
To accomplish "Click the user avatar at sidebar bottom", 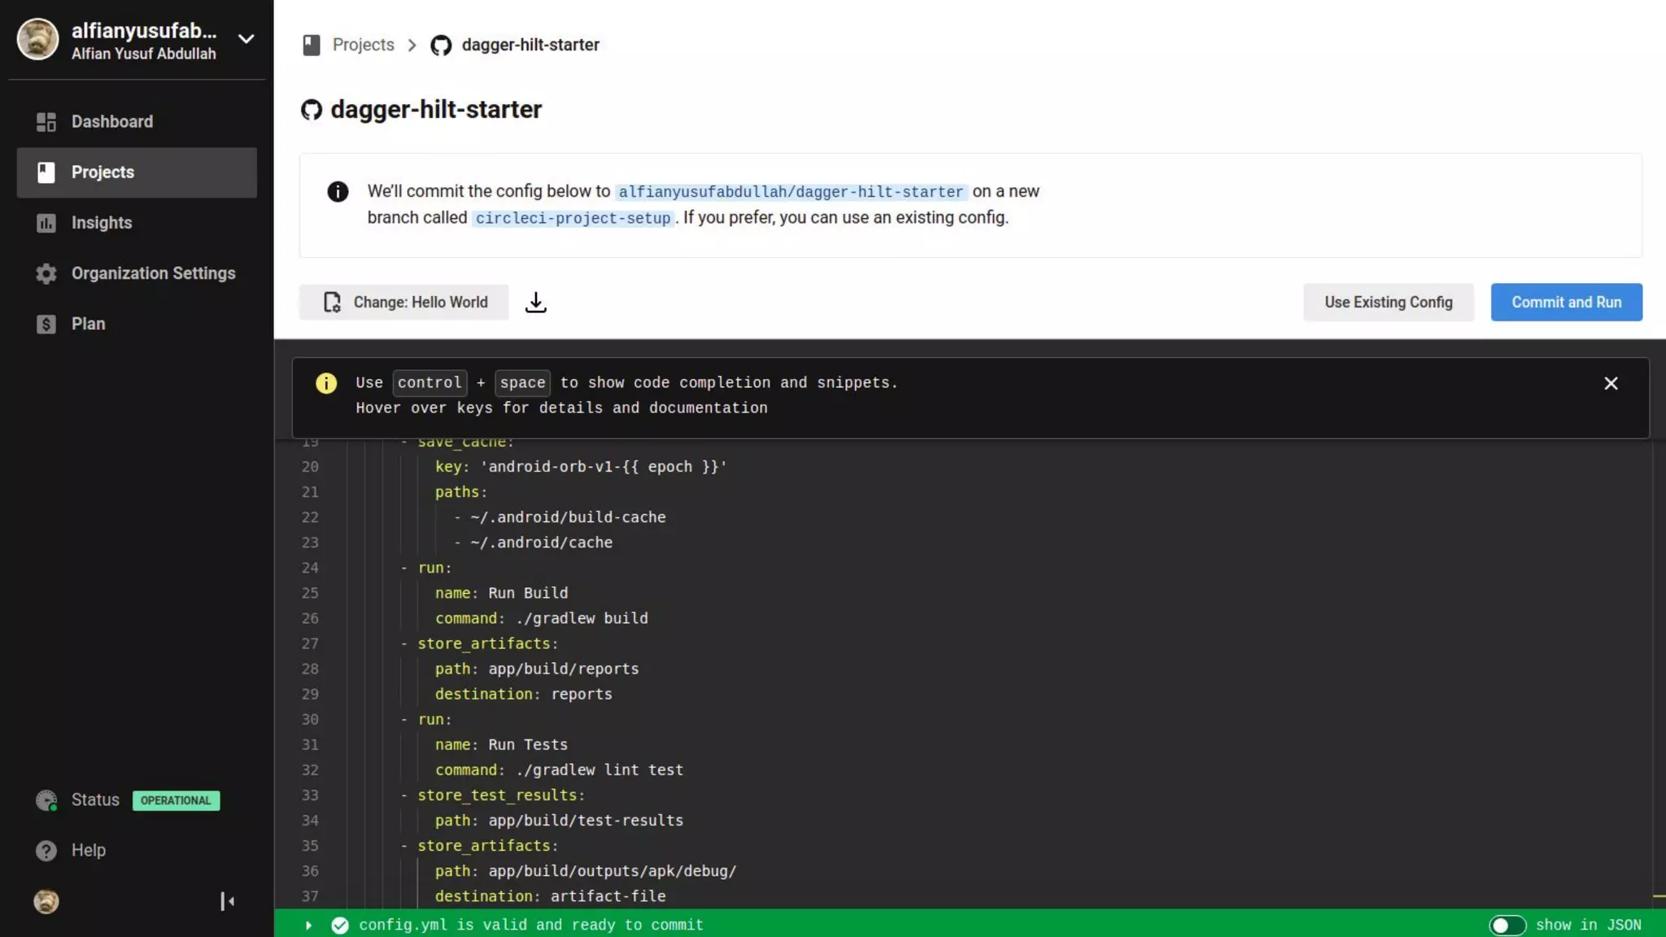I will [46, 901].
